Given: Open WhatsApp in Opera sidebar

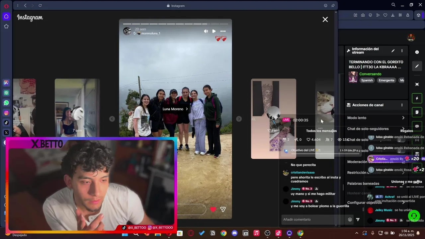Looking at the screenshot, I should (x=6, y=103).
